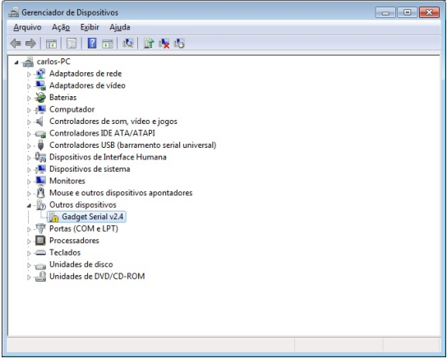447x363 pixels.
Task: Click the Uninstall device red X icon
Action: [164, 44]
